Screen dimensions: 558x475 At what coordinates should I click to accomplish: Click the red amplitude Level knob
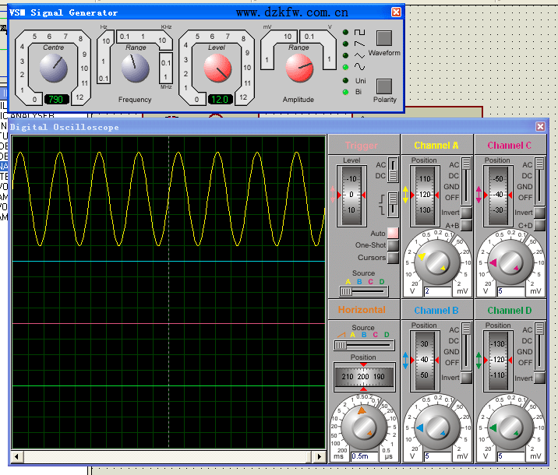tap(217, 69)
